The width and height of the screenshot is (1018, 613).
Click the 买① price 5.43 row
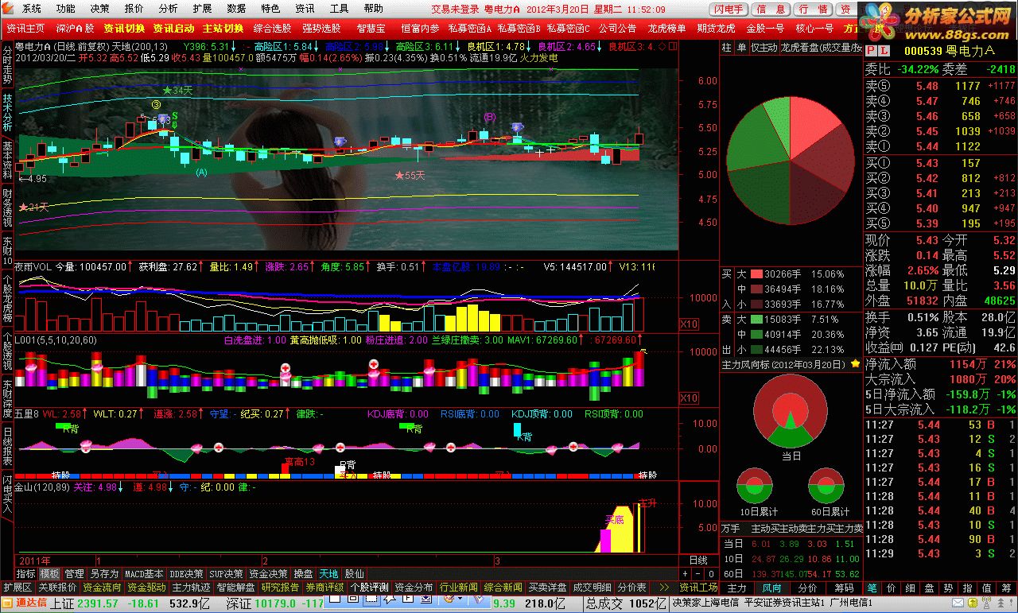click(x=940, y=163)
